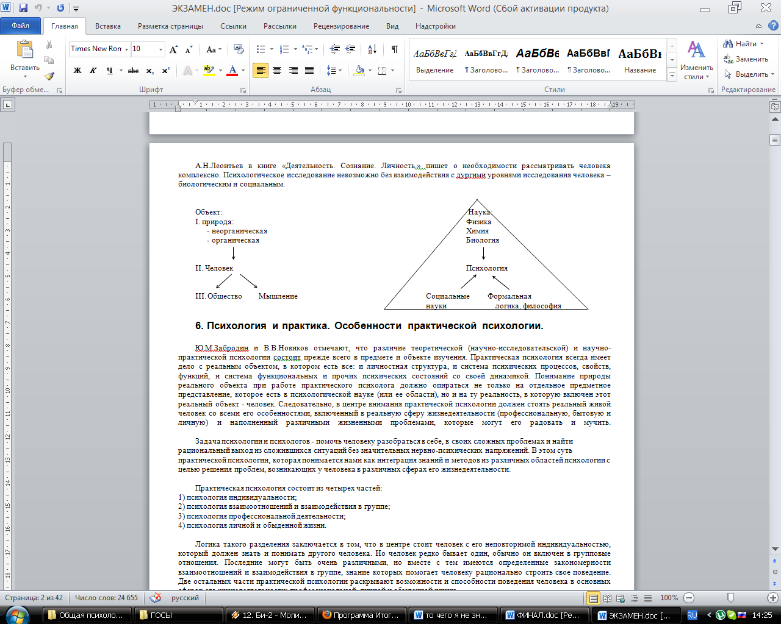Click Increase Indent icon
The height and width of the screenshot is (624, 781).
(x=350, y=49)
